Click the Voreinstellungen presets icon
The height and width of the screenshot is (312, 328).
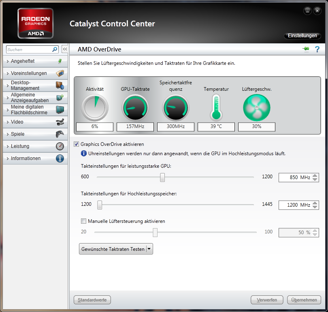[60, 73]
